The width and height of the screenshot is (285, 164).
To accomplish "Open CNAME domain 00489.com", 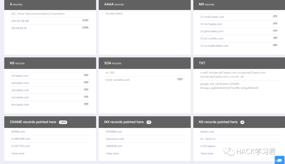I will (18, 132).
